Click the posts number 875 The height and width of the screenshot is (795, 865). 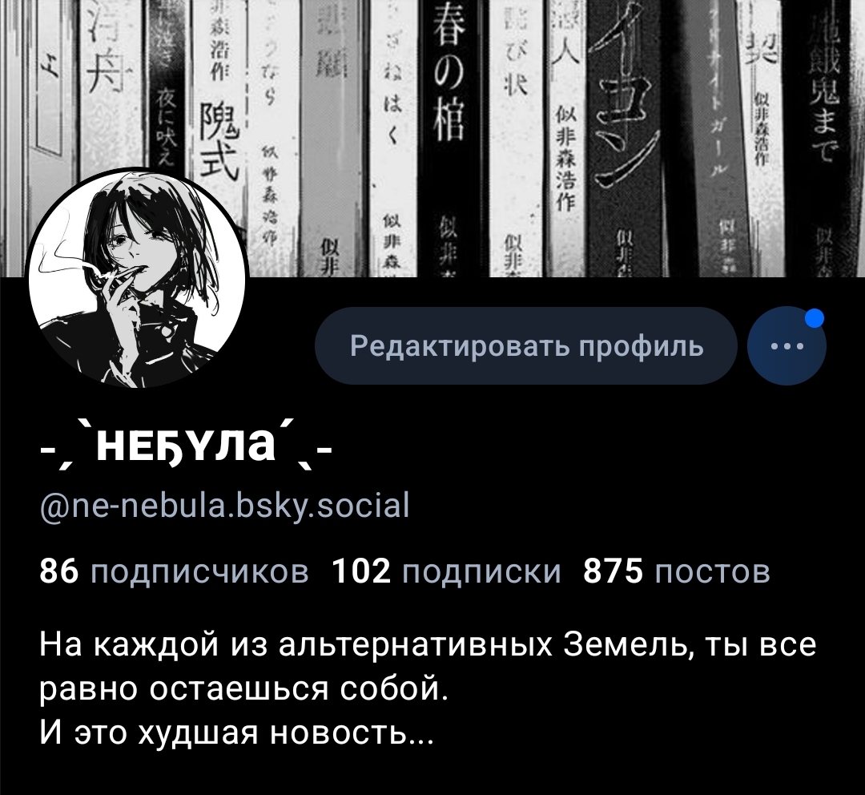tap(614, 571)
